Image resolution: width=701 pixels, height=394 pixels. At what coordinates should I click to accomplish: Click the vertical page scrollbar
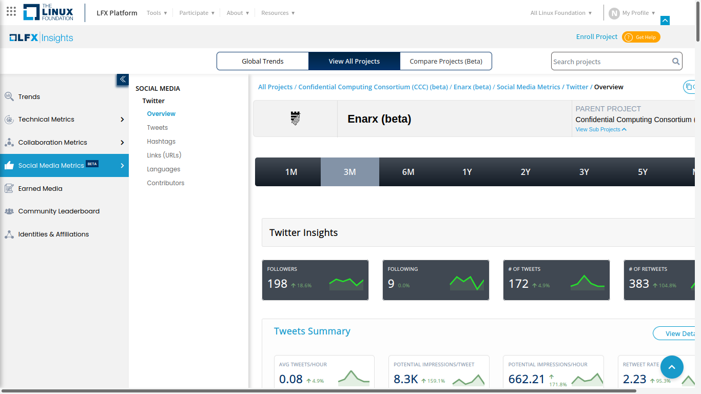[698, 22]
